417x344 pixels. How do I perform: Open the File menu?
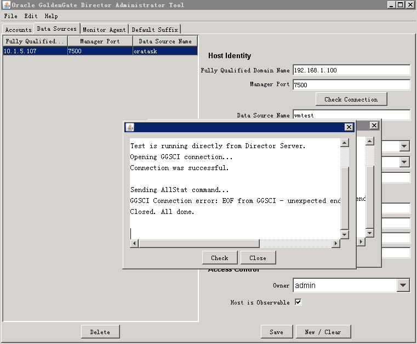(10, 16)
